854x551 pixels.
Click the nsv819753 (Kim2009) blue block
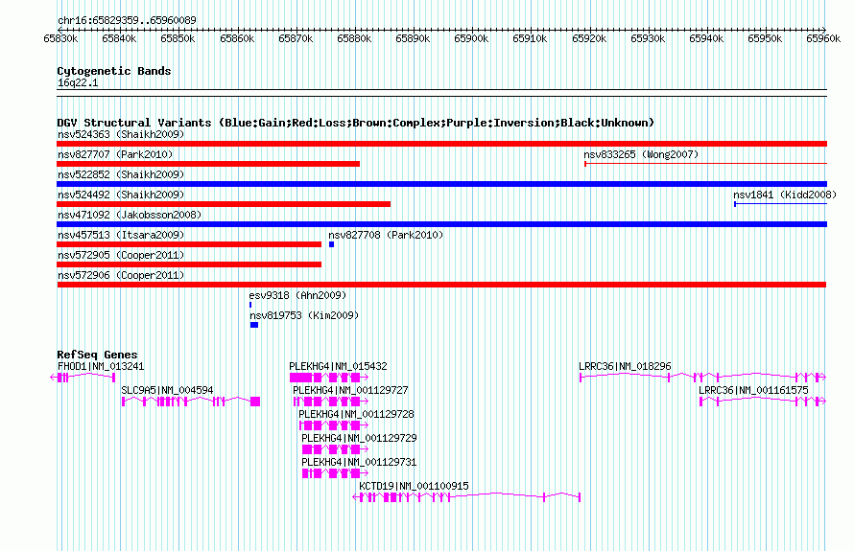point(254,325)
